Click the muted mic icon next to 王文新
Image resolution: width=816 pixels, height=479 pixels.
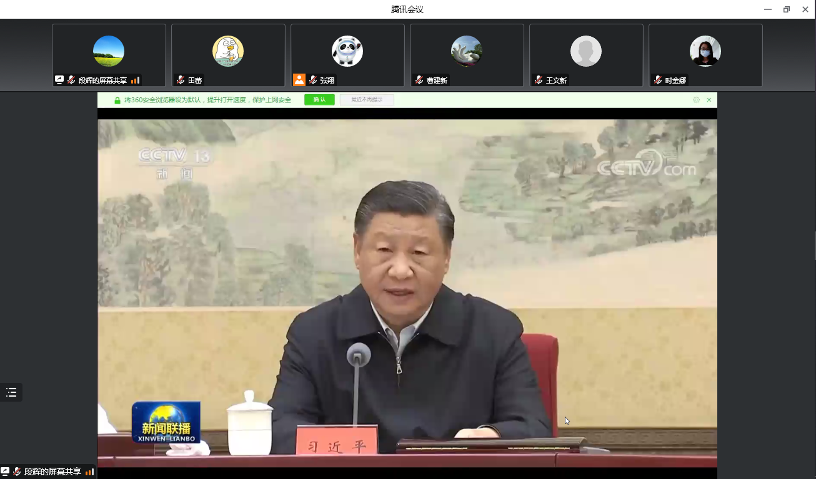539,80
